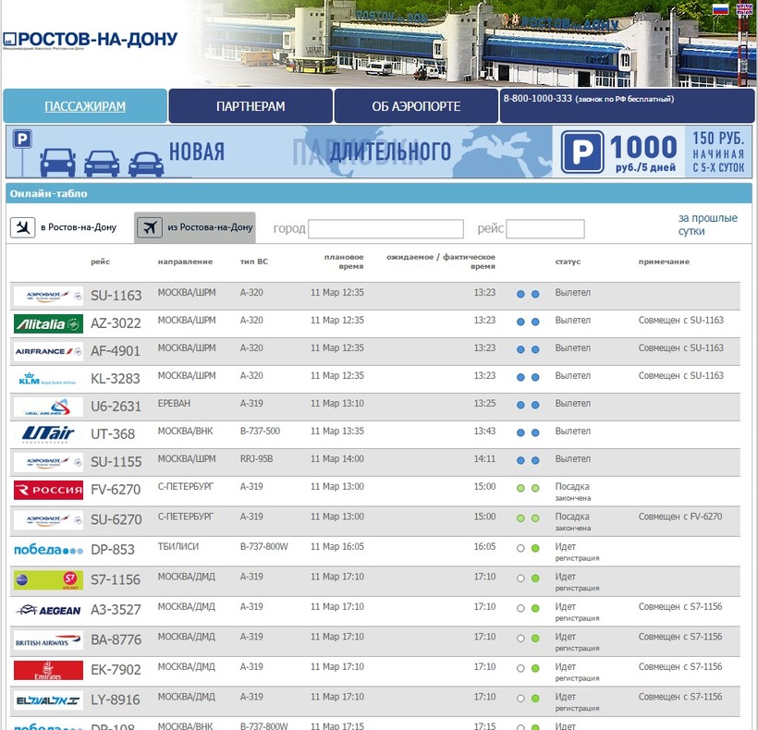Click the British Airways logo for BA-8776
758x730 pixels.
48,640
